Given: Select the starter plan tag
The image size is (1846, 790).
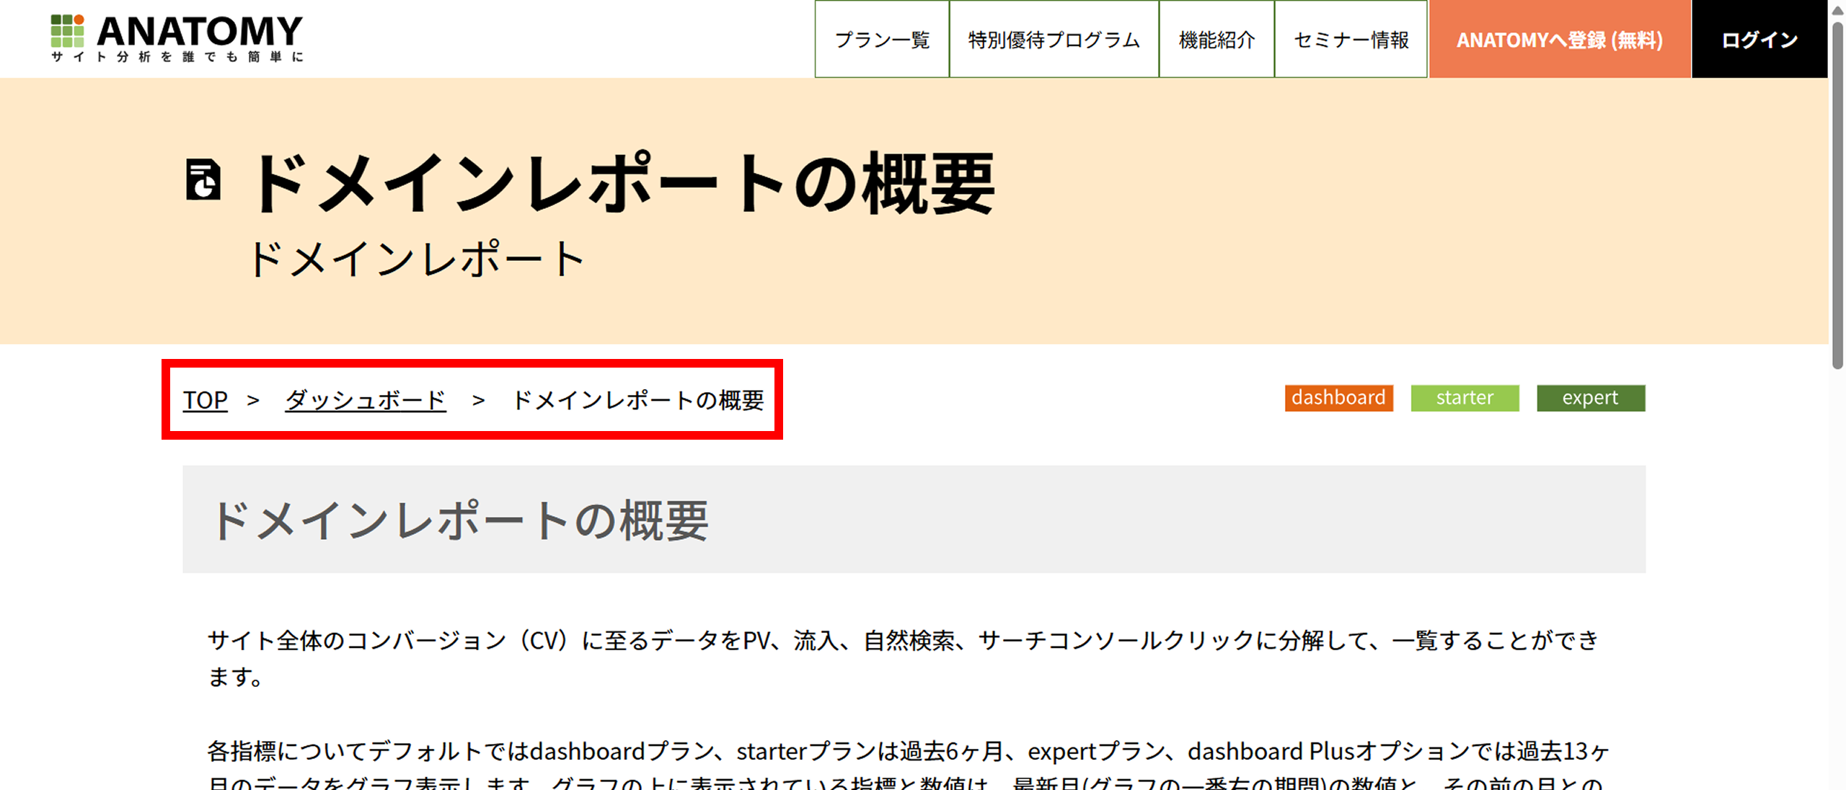Looking at the screenshot, I should (x=1465, y=397).
